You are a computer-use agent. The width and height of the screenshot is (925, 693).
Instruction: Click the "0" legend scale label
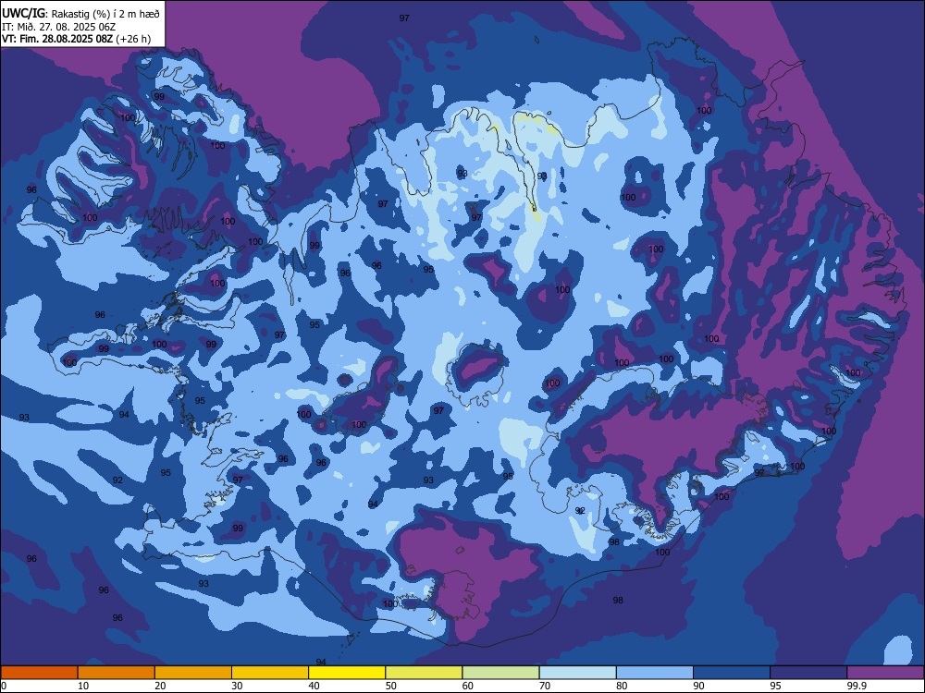click(3, 686)
